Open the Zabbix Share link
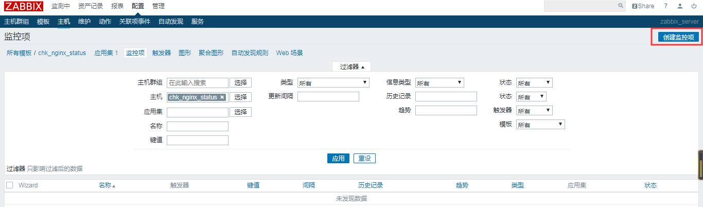Image resolution: width=703 pixels, height=207 pixels. (643, 6)
